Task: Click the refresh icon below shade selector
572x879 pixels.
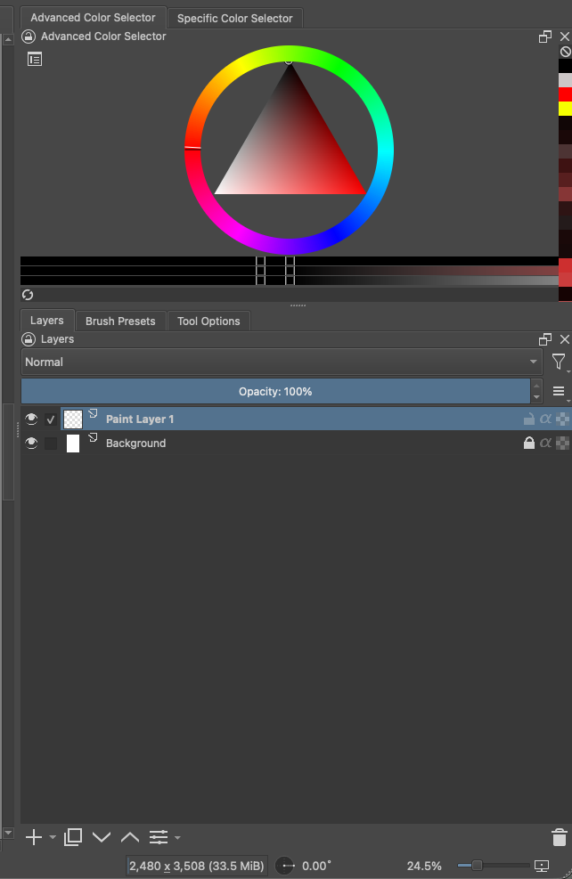Action: 28,294
